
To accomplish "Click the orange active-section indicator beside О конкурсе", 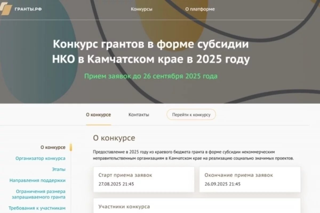I will pos(71,147).
